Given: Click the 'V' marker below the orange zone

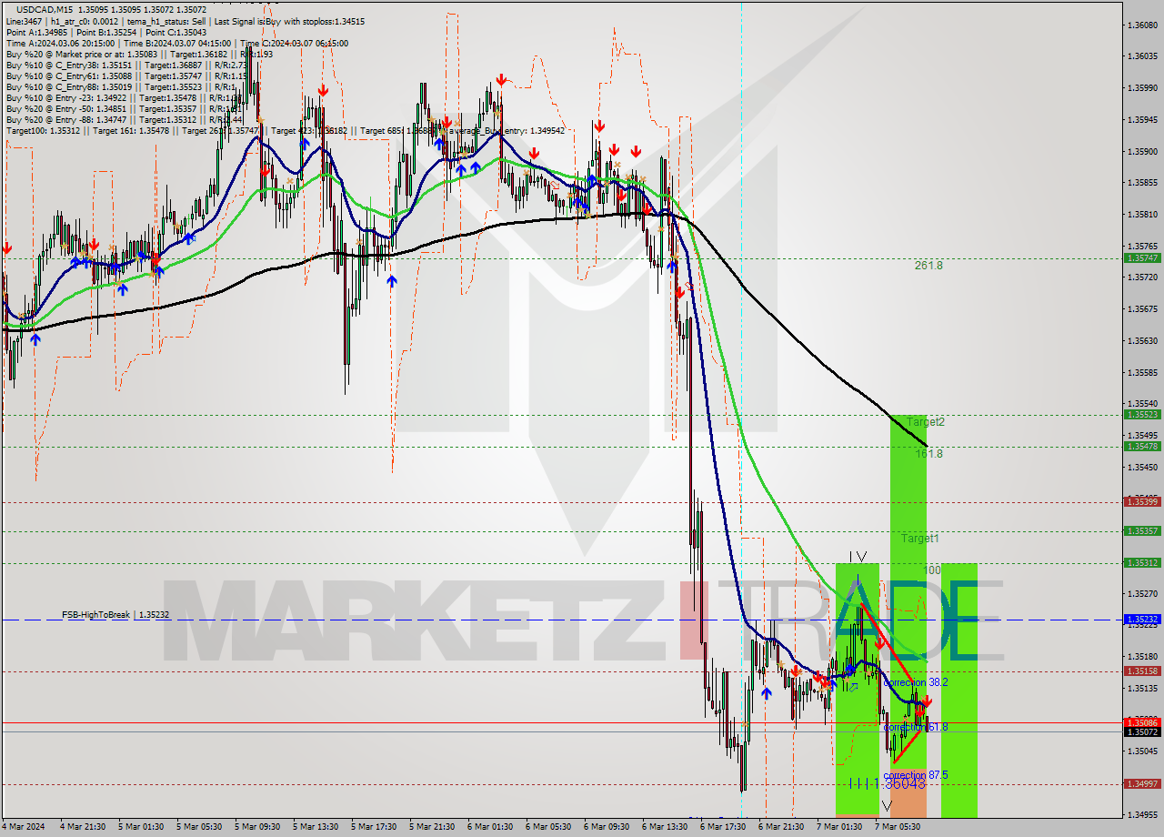Looking at the screenshot, I should 888,804.
